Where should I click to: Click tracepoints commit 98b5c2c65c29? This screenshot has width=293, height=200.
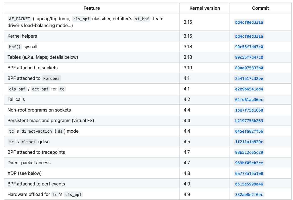coord(249,152)
